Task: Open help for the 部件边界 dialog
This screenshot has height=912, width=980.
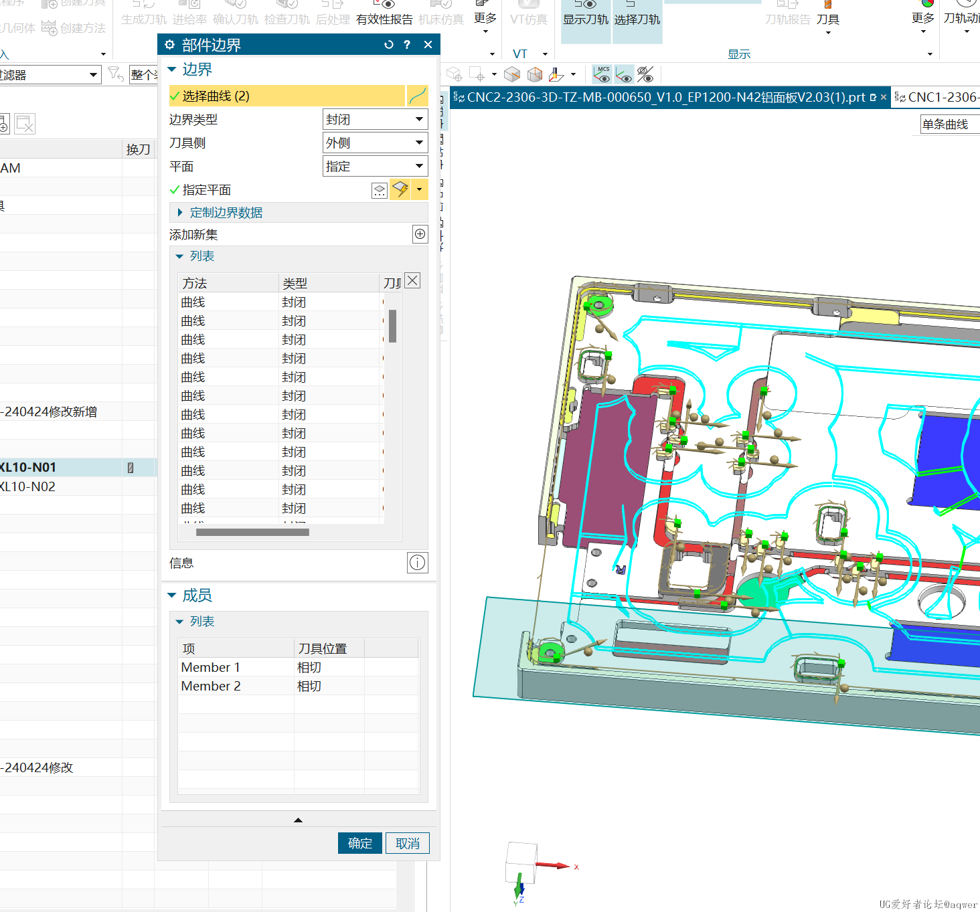Action: (407, 45)
